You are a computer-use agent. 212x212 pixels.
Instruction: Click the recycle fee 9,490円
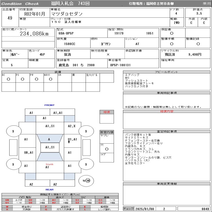click(195, 55)
